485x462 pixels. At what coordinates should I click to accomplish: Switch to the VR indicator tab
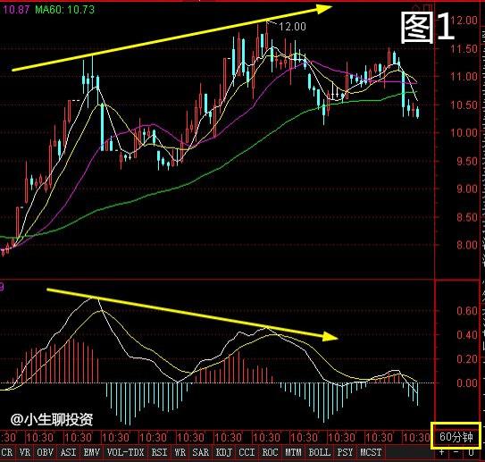pyautogui.click(x=25, y=452)
